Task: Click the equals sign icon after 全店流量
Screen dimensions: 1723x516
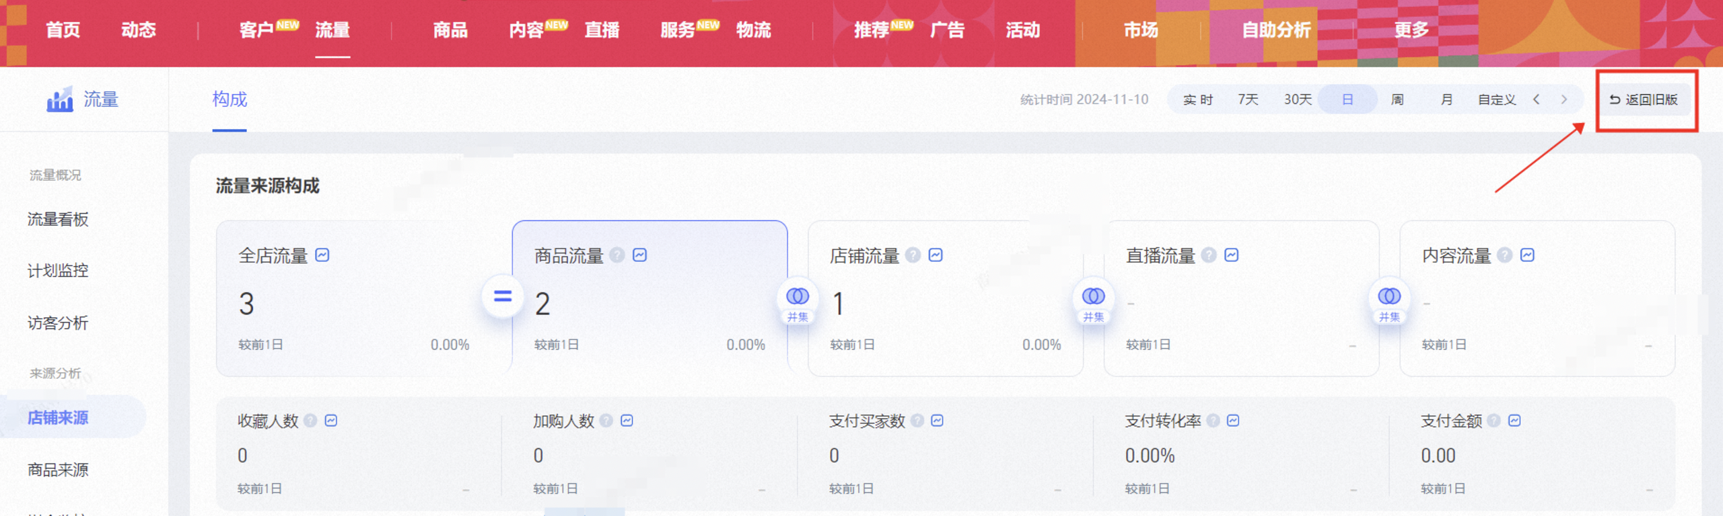Action: pos(503,296)
